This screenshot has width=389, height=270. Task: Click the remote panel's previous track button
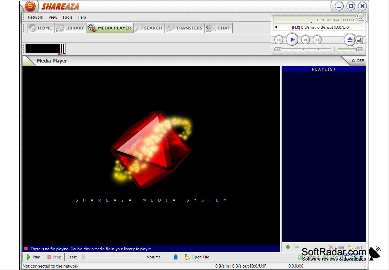tap(279, 40)
